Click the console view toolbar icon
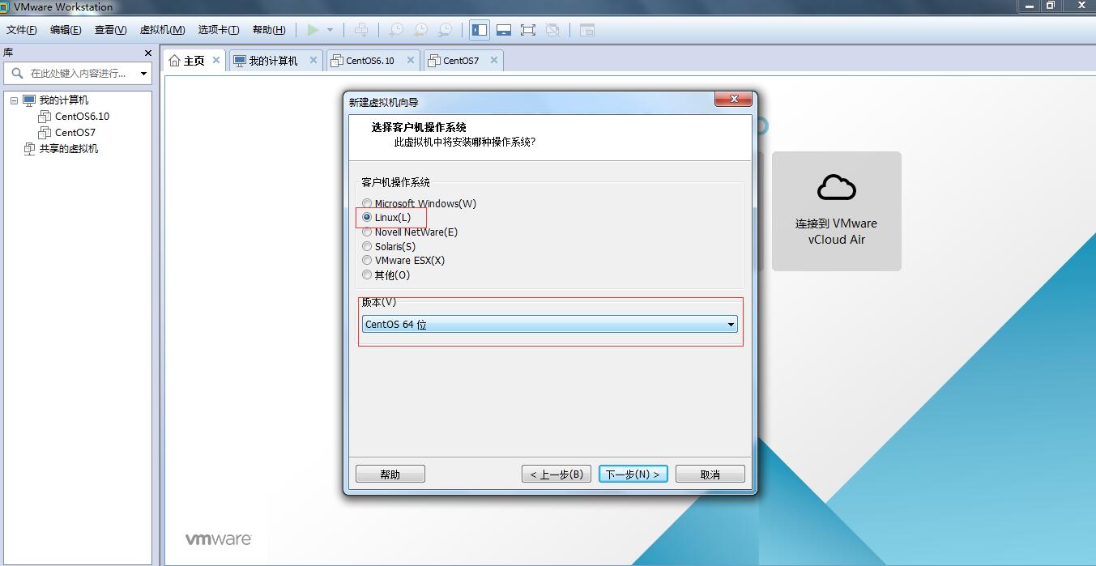Viewport: 1096px width, 566px height. [x=587, y=30]
